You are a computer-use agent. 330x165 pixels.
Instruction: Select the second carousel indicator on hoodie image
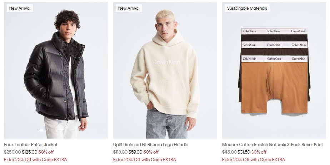click(x=161, y=131)
